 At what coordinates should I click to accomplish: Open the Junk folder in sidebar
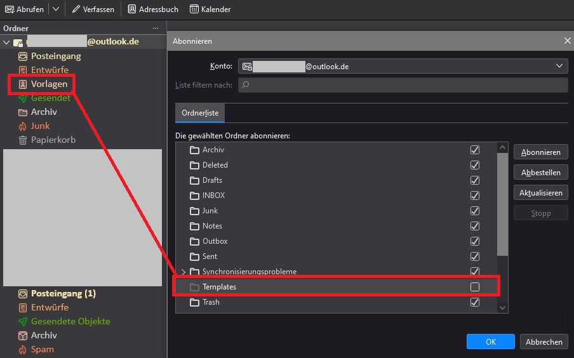tap(40, 126)
